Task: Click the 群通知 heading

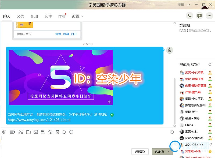Action: (185, 25)
